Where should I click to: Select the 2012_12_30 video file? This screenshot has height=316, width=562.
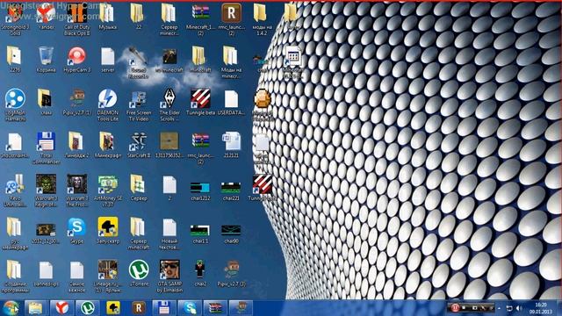[46, 233]
